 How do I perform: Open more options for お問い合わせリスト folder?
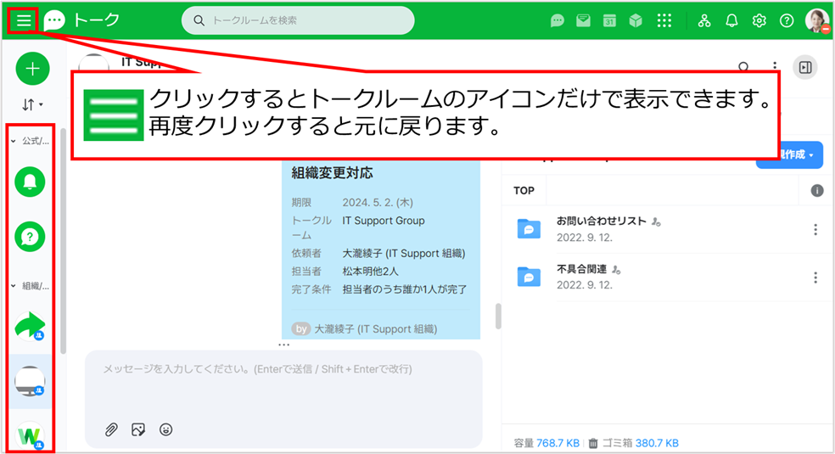[x=815, y=229]
